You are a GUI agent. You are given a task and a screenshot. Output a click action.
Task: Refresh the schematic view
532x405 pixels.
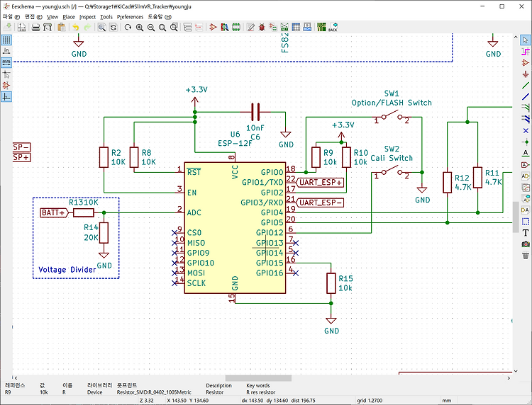(x=128, y=27)
